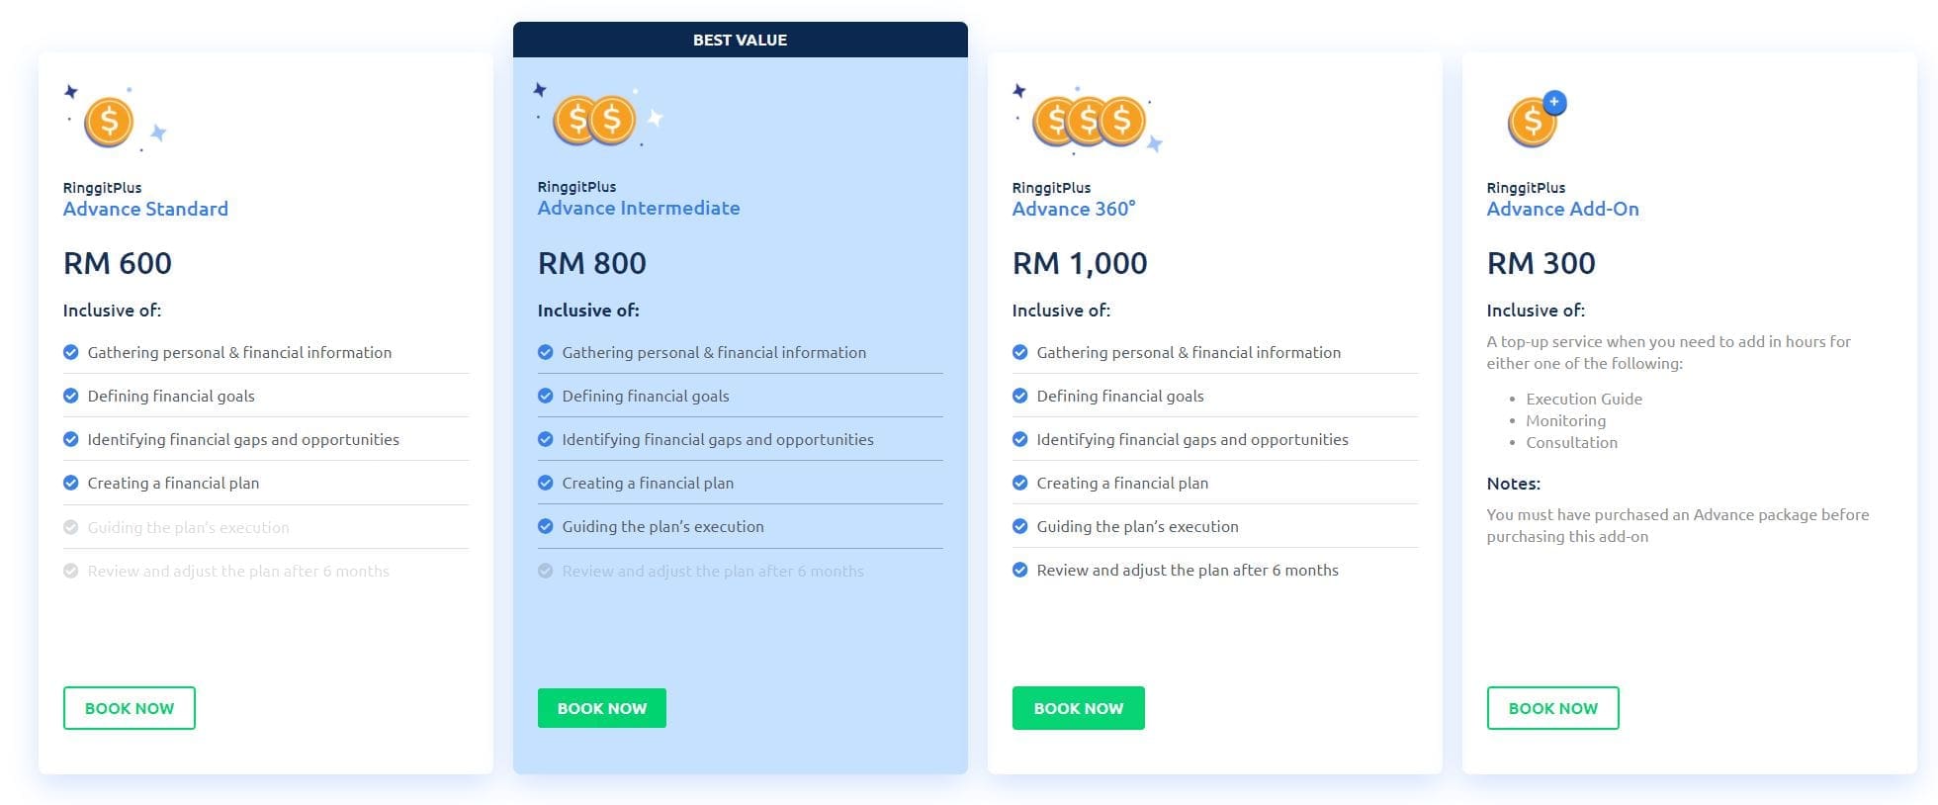This screenshot has width=1938, height=805.
Task: Click Defining financial goals checkmark in Advance 360°
Action: (1020, 396)
